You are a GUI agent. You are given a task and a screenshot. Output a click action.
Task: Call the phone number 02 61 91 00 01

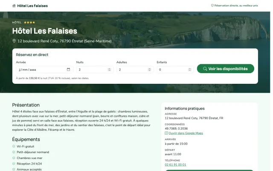click(175, 165)
